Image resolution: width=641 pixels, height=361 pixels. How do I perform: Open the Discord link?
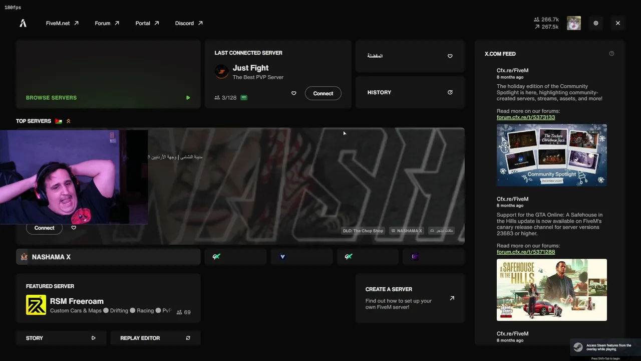pos(189,23)
